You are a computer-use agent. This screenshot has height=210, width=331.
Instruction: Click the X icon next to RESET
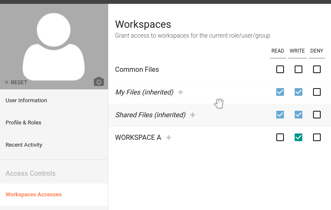pyautogui.click(x=6, y=82)
